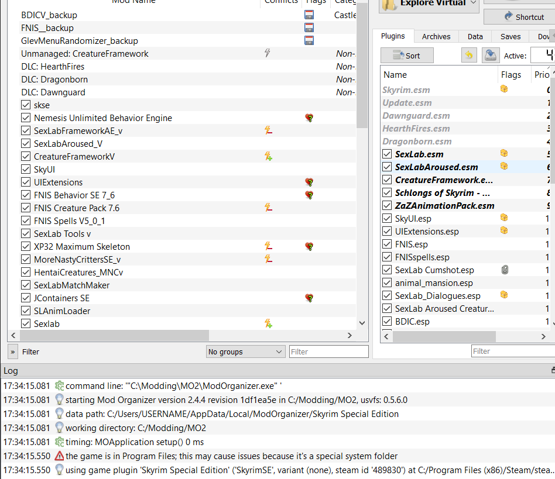The height and width of the screenshot is (479, 555).
Task: Click the backup flag icon for GlevMenuRandomizer_backup
Action: 309,41
